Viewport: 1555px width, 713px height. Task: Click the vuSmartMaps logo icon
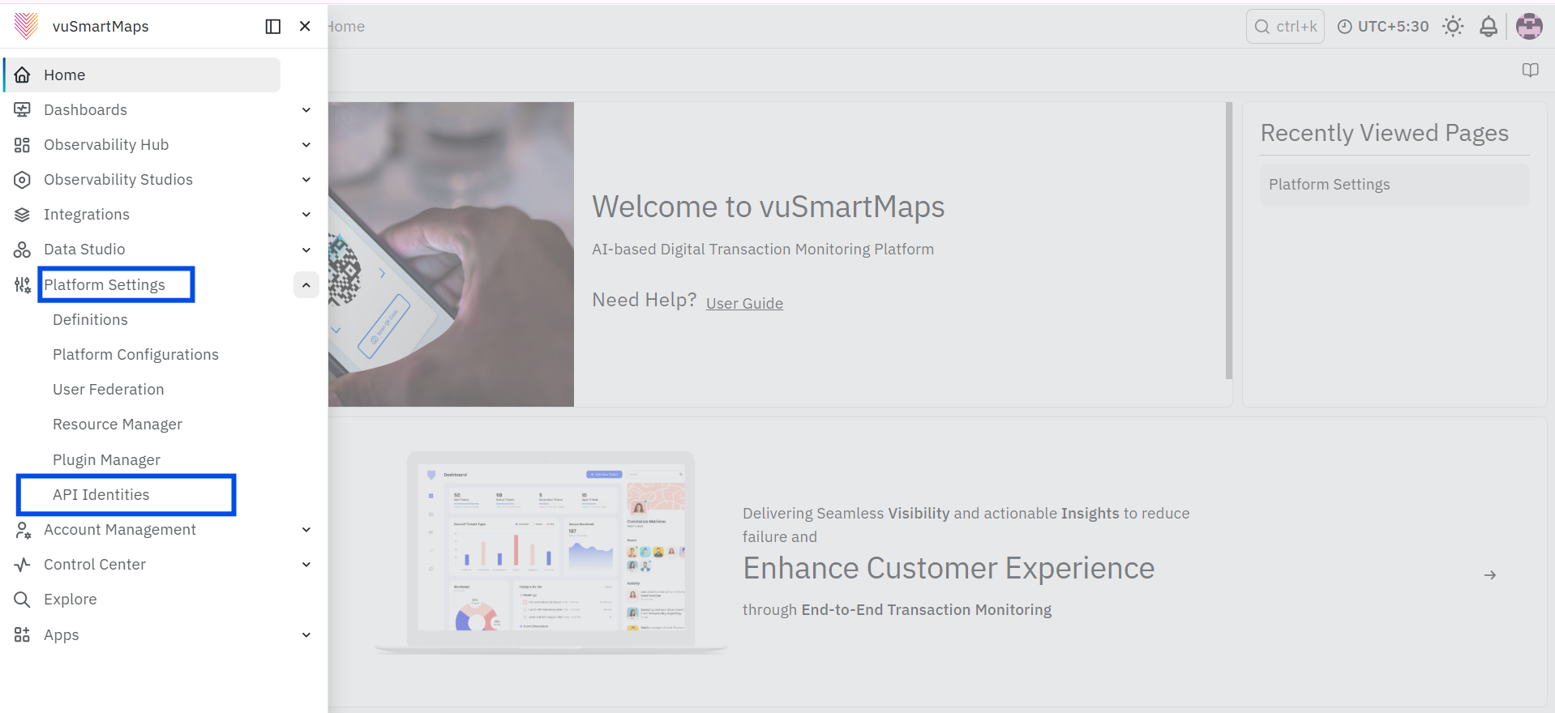click(27, 26)
